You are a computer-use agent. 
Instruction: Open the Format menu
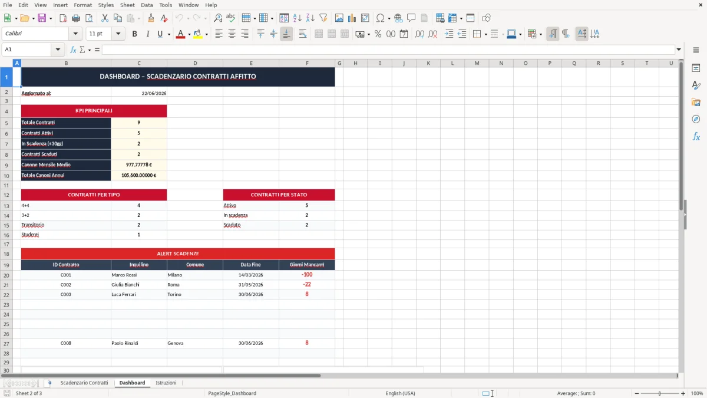(82, 5)
